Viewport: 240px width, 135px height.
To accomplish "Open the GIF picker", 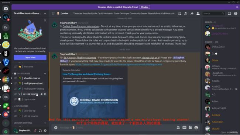I will (184, 127).
